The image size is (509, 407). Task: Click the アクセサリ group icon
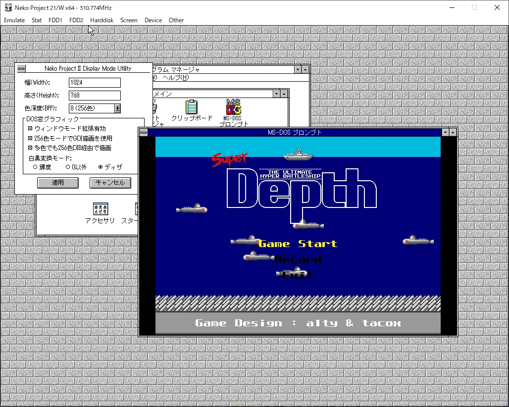100,213
